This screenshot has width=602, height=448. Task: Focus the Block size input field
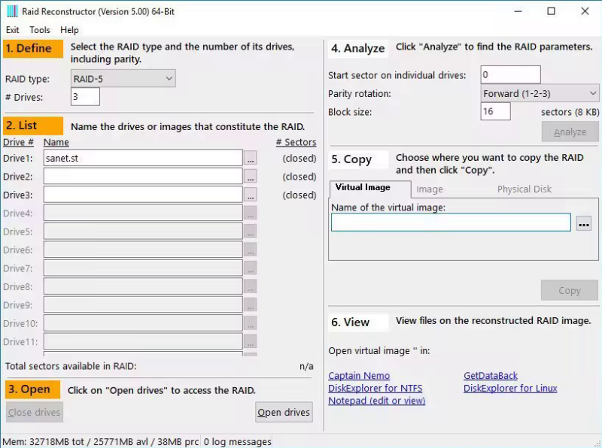(495, 112)
